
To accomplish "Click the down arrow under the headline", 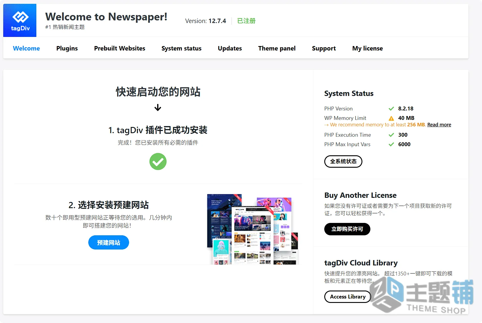I will [x=158, y=107].
